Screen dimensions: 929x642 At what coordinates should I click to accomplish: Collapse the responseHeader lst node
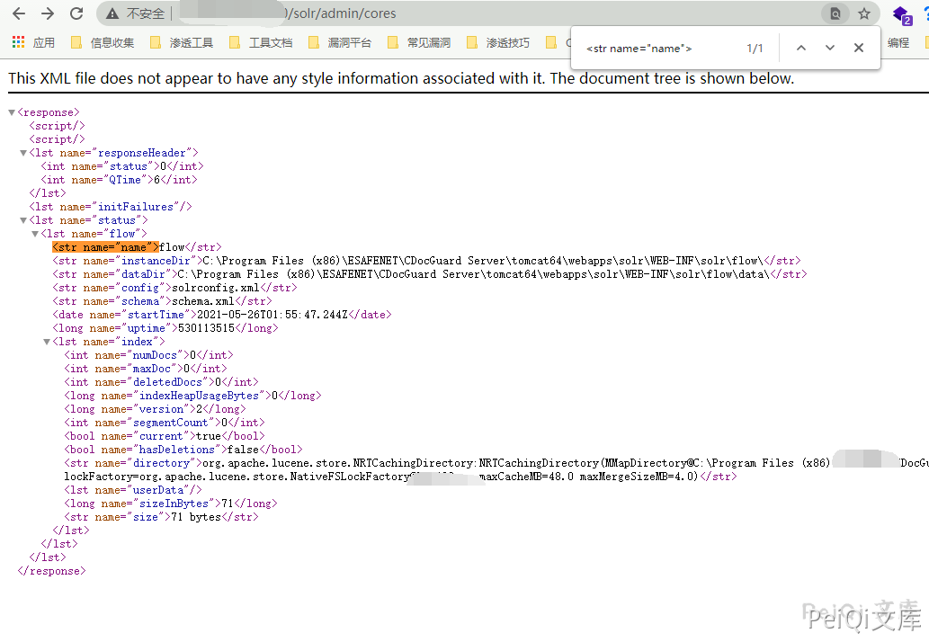click(23, 153)
